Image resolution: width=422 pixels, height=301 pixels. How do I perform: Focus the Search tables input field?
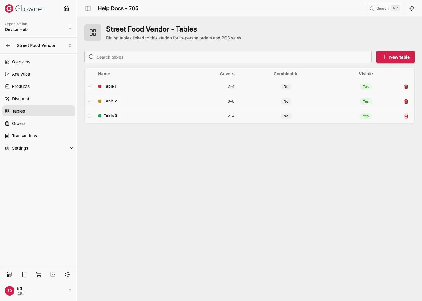tap(228, 57)
